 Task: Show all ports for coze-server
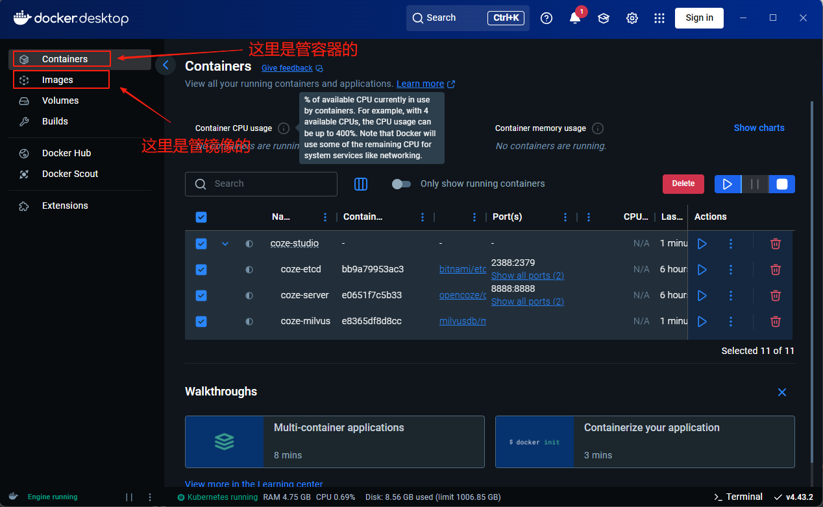coord(528,301)
